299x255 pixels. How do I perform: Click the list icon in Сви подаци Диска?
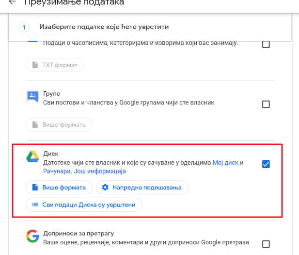click(x=35, y=204)
